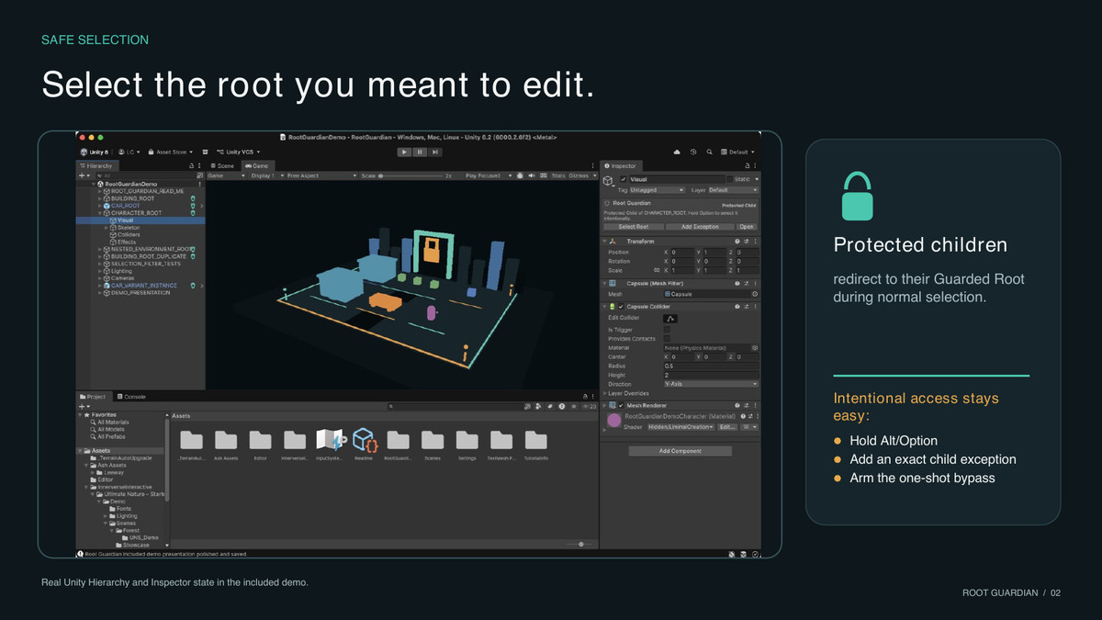The width and height of the screenshot is (1102, 620).
Task: Expand the BUILDING_ROOT hierarchy item
Action: 99,198
